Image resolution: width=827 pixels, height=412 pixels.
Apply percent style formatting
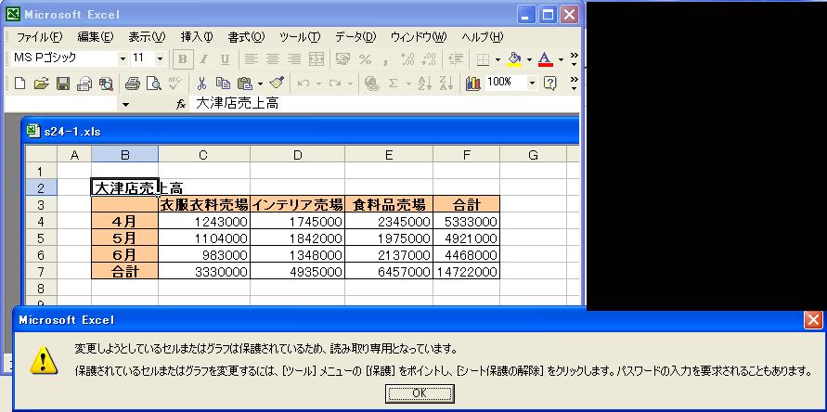pyautogui.click(x=365, y=59)
